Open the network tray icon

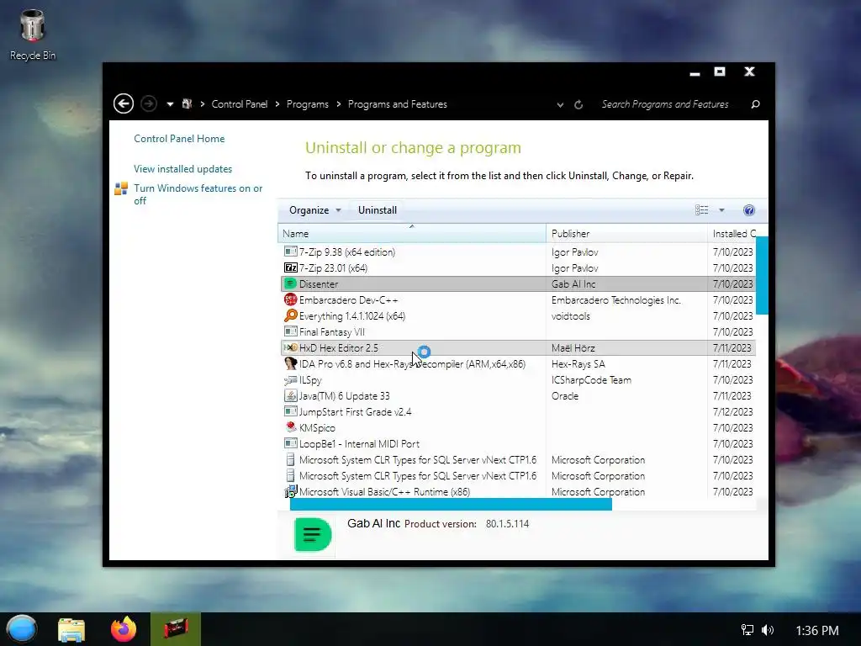[x=747, y=630]
